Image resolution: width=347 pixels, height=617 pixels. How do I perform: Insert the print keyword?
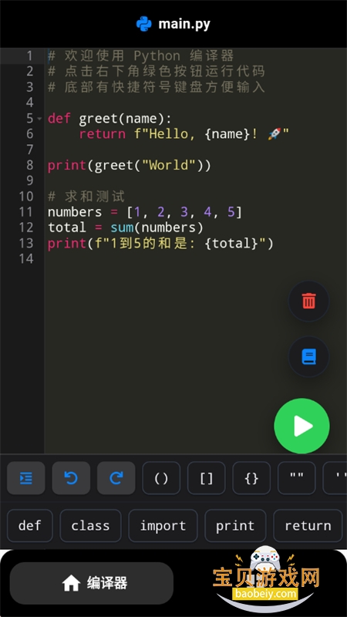coord(235,526)
